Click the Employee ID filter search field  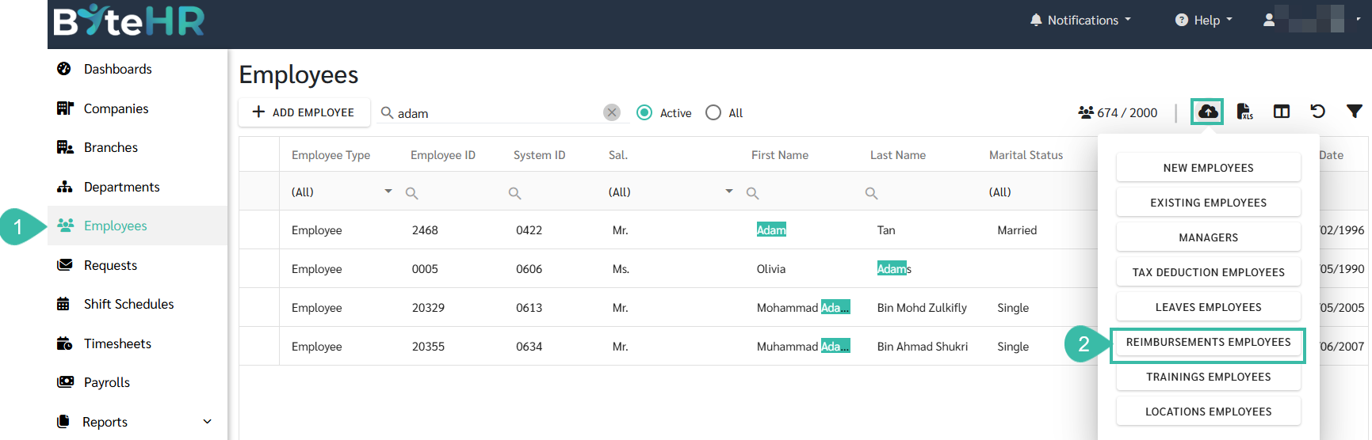point(450,192)
